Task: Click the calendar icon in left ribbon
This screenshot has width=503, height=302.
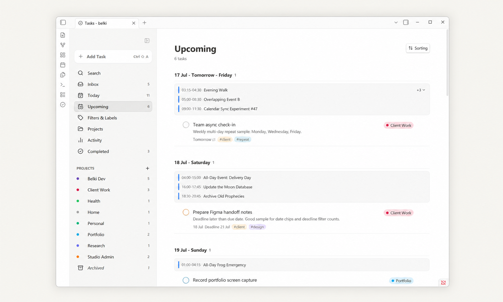Action: click(63, 65)
